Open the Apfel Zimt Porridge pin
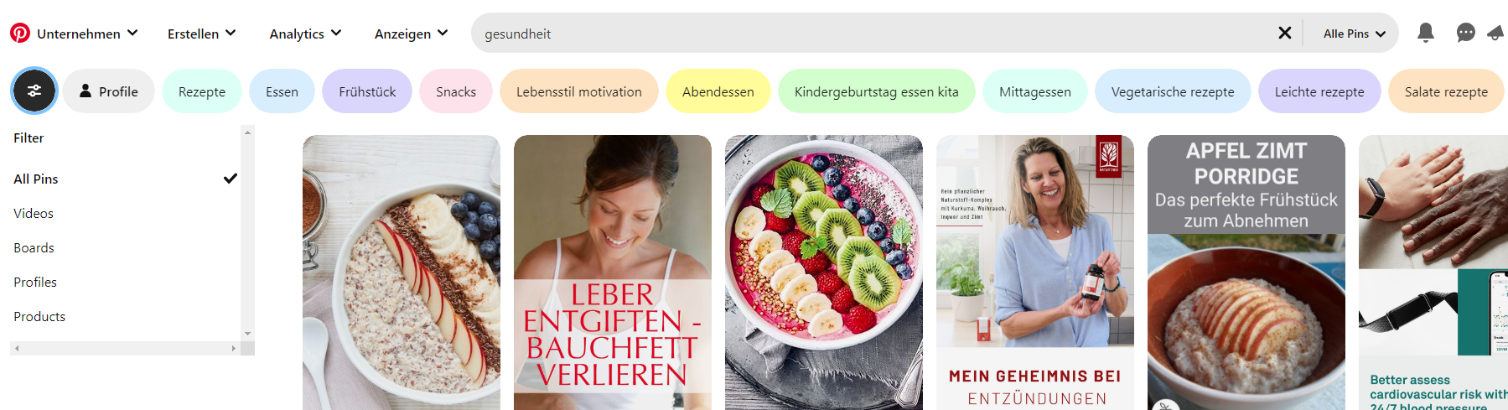1508x410 pixels. [1246, 272]
